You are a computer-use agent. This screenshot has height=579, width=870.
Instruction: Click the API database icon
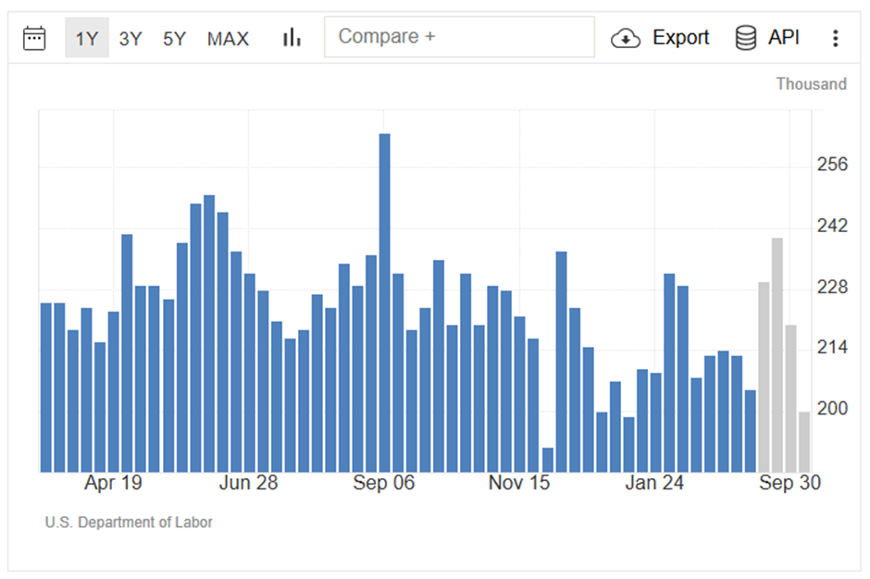[x=745, y=38]
